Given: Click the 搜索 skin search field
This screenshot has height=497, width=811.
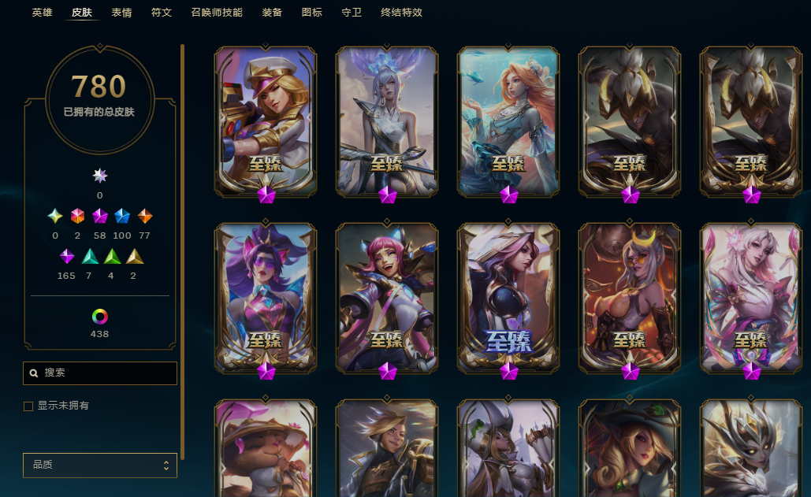Looking at the screenshot, I should (100, 373).
